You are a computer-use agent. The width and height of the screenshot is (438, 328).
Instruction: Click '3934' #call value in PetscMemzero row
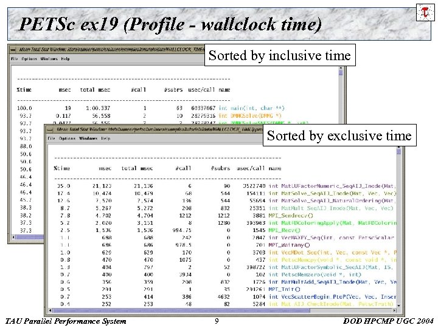(185, 275)
